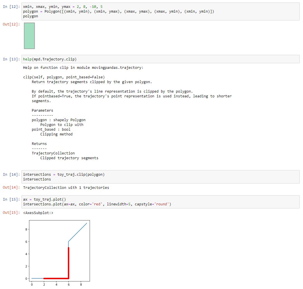This screenshot has width=303, height=289.
Task: Select the In [14] prompt label
Action: click(x=11, y=174)
